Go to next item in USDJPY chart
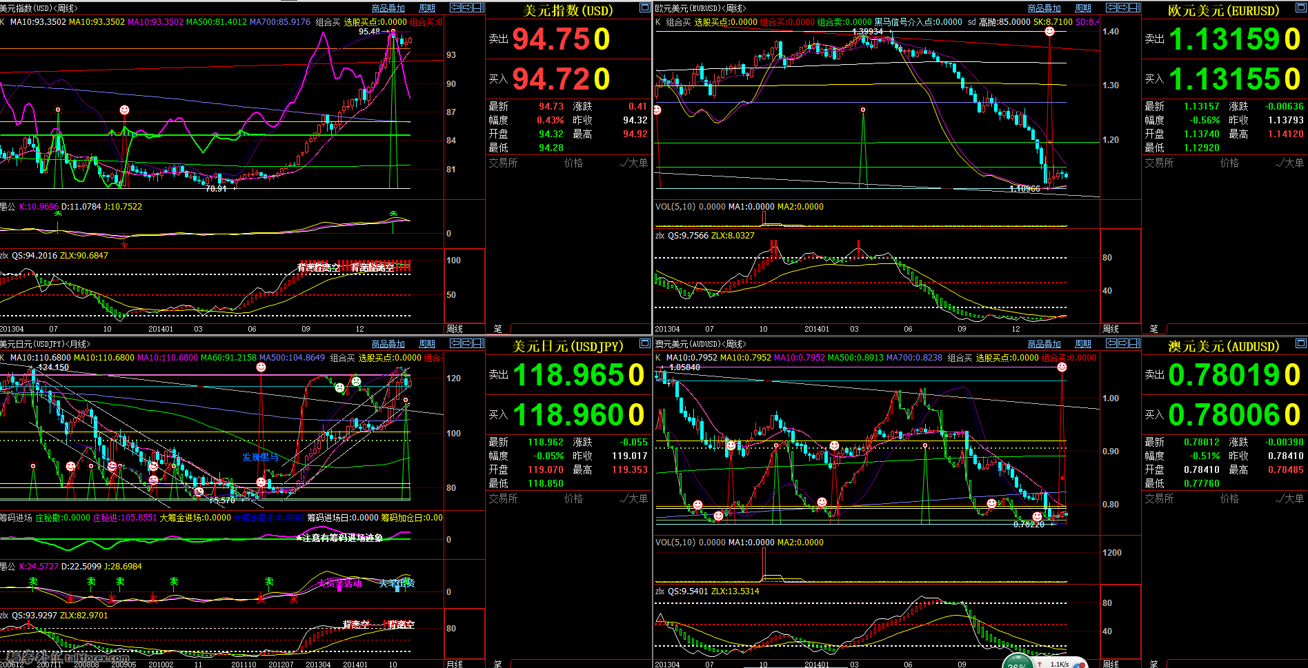Screen dimensions: 1308x668 point(467,343)
